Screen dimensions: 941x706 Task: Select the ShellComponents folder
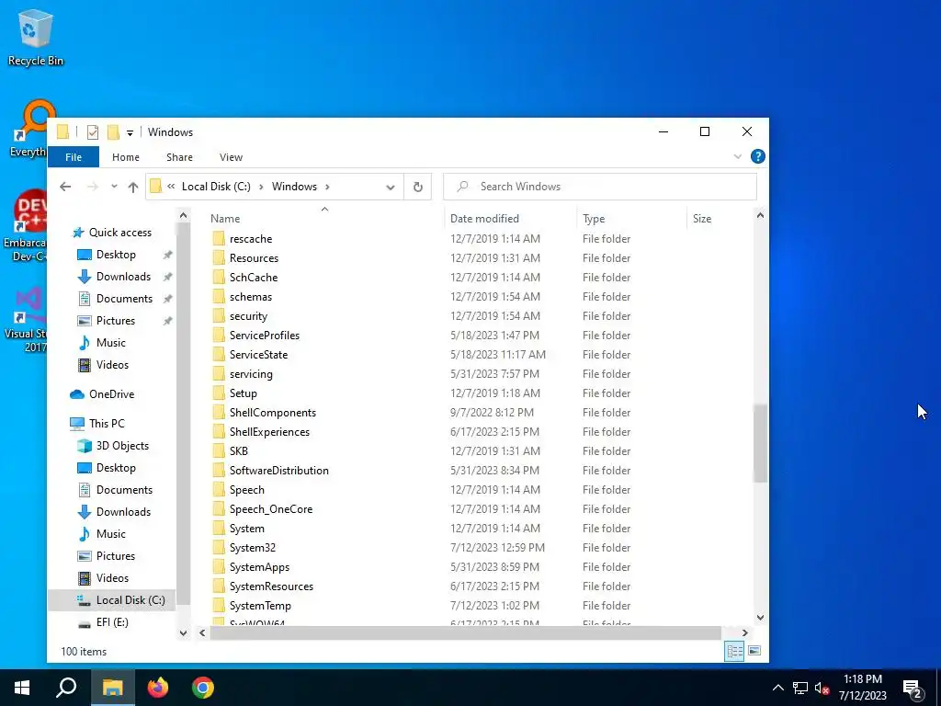click(x=272, y=413)
